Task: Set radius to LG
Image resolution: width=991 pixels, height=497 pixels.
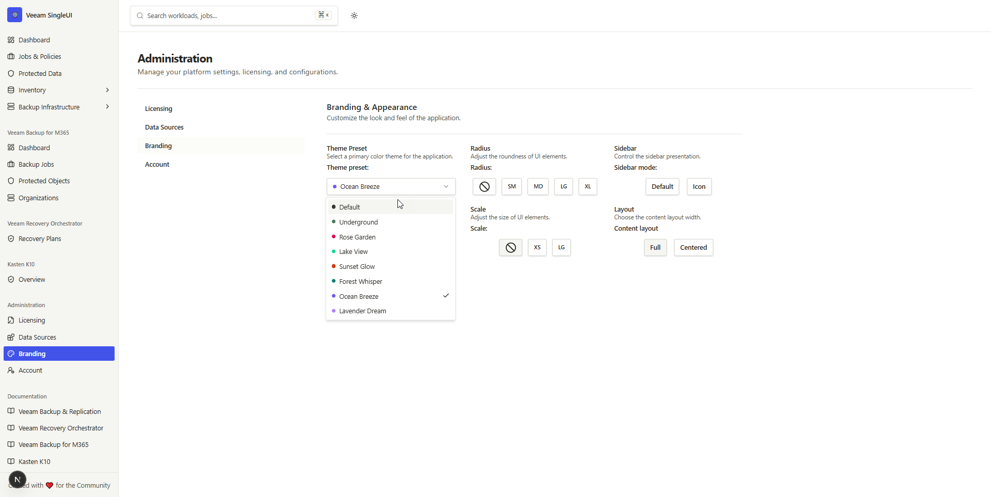Action: (x=564, y=187)
